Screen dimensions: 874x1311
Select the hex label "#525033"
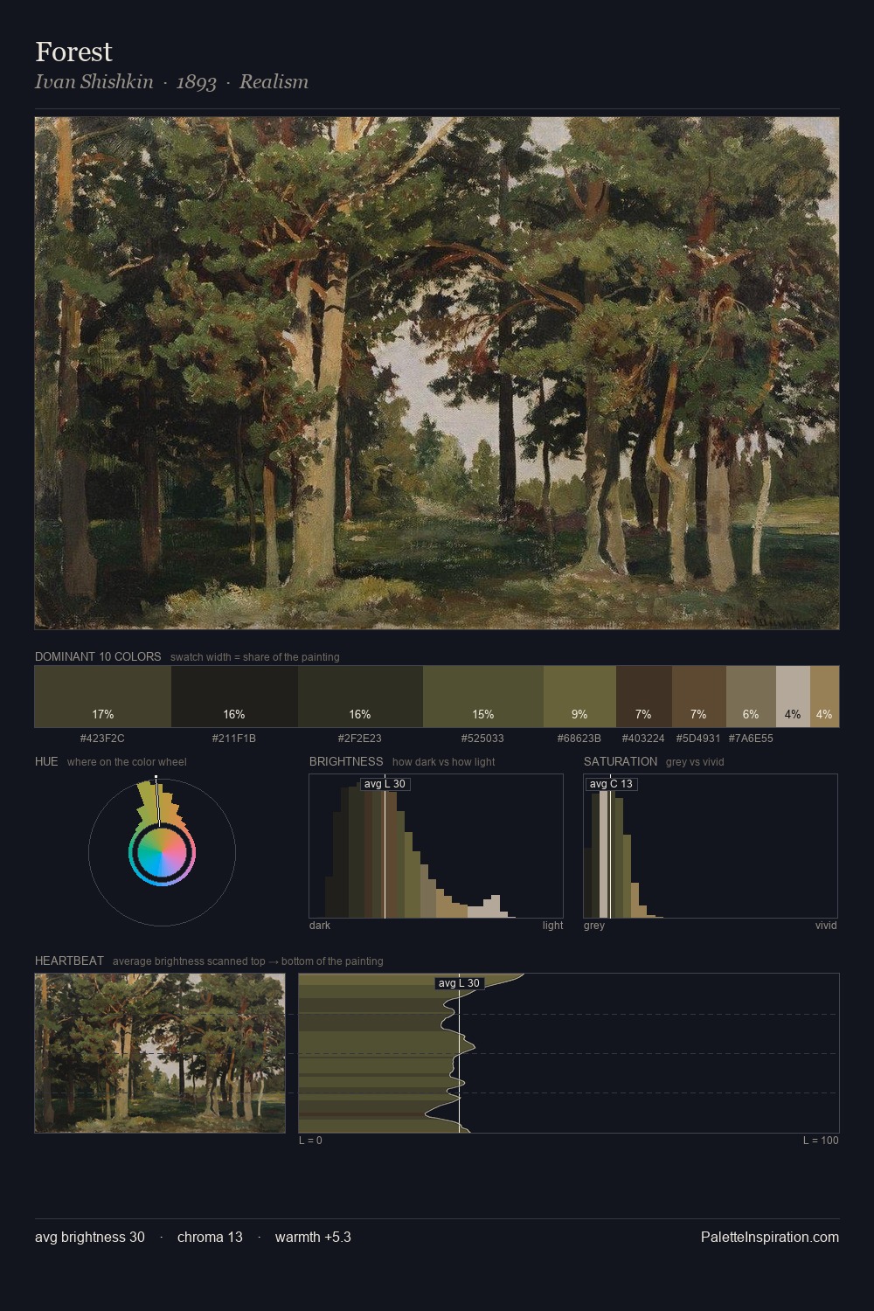pos(482,739)
